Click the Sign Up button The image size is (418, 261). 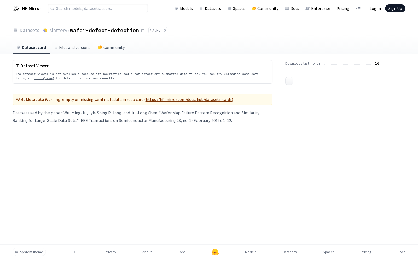pos(395,8)
